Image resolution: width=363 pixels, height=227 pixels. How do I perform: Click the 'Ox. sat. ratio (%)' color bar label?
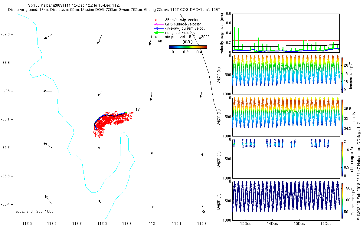353,201
